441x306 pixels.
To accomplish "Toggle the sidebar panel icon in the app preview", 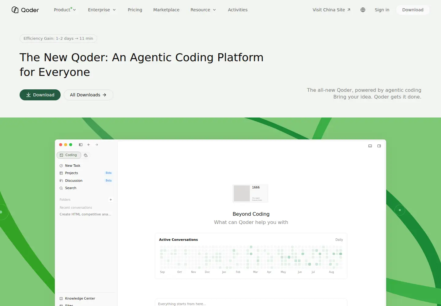I will pos(81,145).
